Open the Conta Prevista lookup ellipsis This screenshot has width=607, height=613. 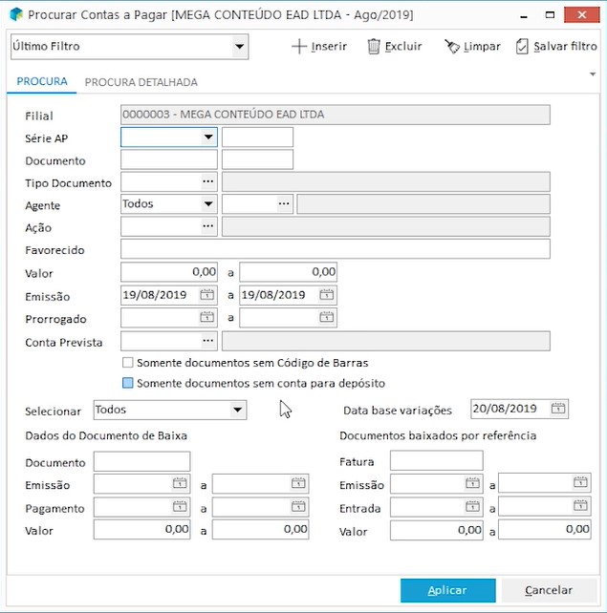[207, 341]
